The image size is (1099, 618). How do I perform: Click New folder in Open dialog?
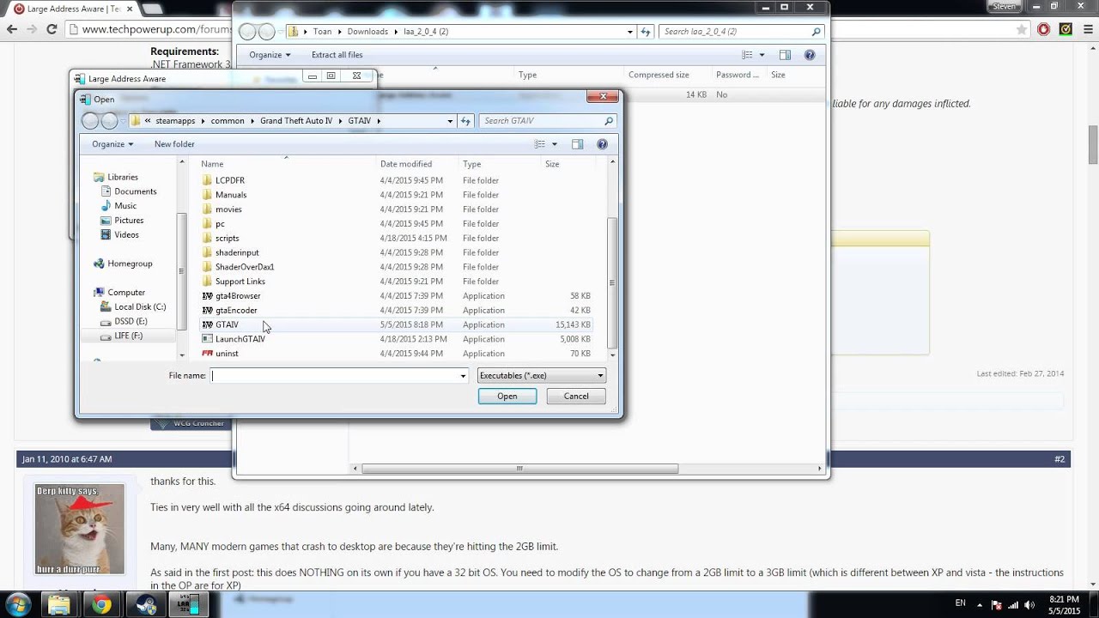tap(174, 144)
